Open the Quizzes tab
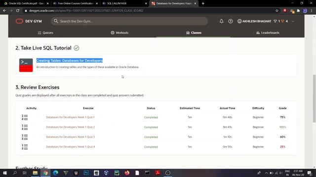The height and width of the screenshot is (177, 316). coord(45,33)
